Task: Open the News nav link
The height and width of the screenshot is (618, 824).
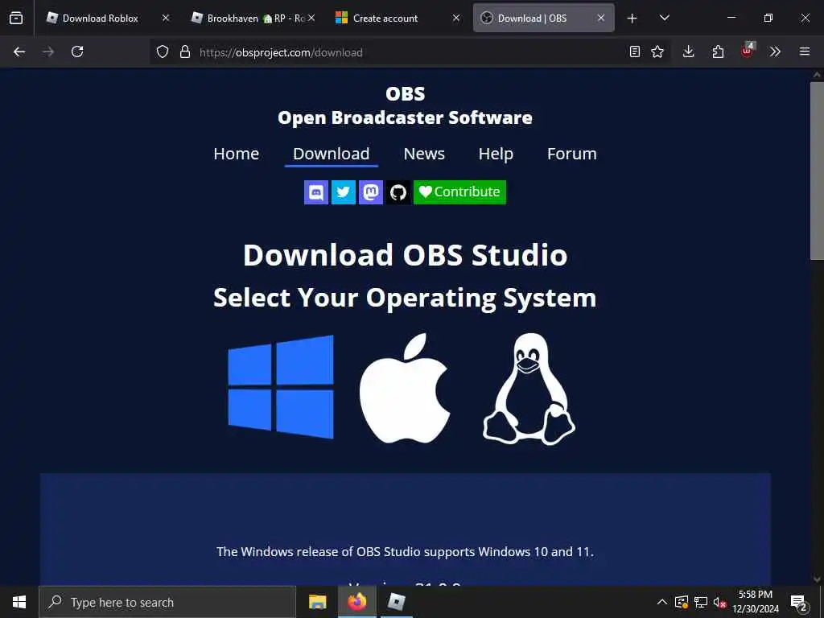Action: pos(424,154)
